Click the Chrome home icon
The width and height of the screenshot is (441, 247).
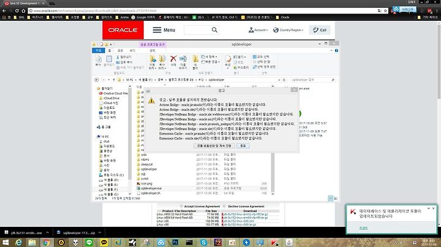(x=23, y=10)
